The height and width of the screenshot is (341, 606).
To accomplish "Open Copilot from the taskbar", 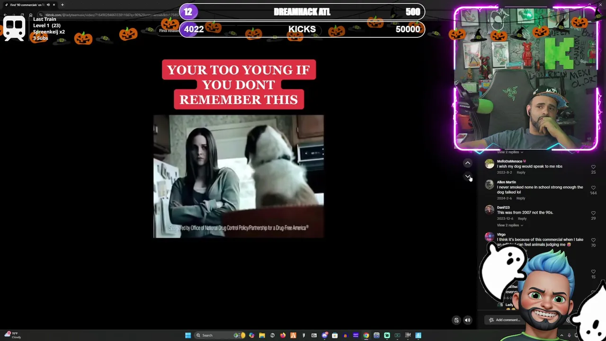I will [x=251, y=335].
